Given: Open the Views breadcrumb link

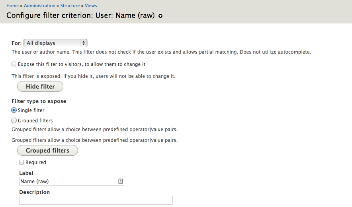Looking at the screenshot, I should click(x=91, y=6).
